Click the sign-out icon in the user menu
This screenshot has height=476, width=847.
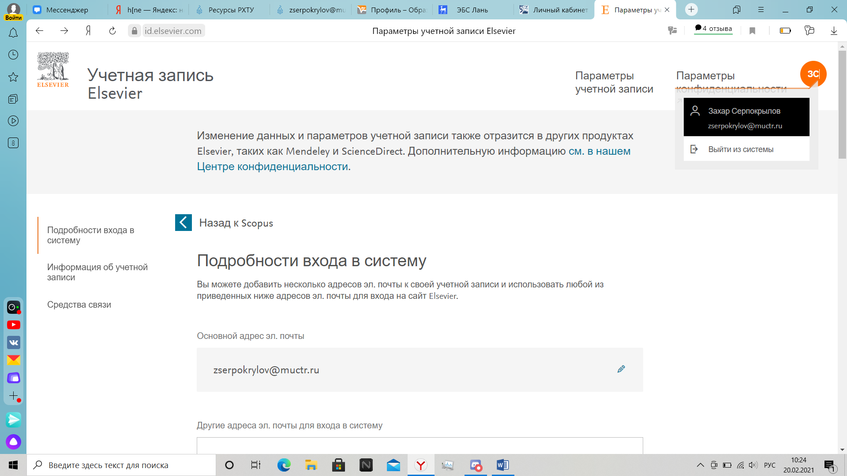[x=694, y=149]
